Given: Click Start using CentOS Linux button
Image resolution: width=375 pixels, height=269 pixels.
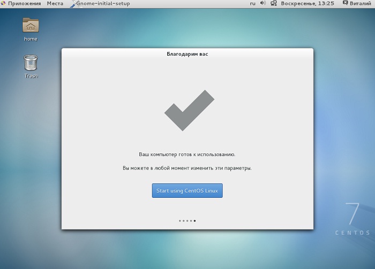Looking at the screenshot, I should [x=187, y=190].
